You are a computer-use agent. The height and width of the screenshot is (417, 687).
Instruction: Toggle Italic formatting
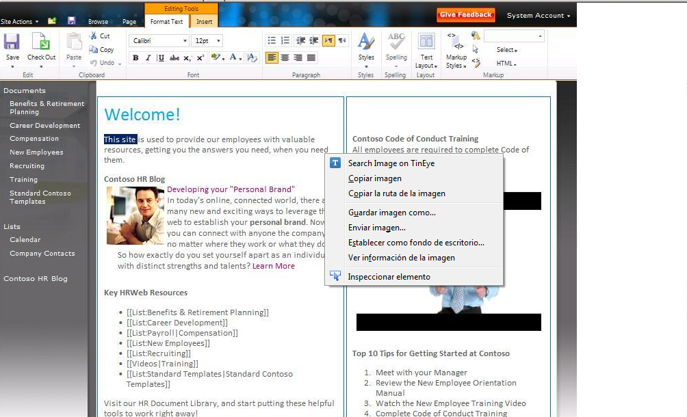click(148, 57)
